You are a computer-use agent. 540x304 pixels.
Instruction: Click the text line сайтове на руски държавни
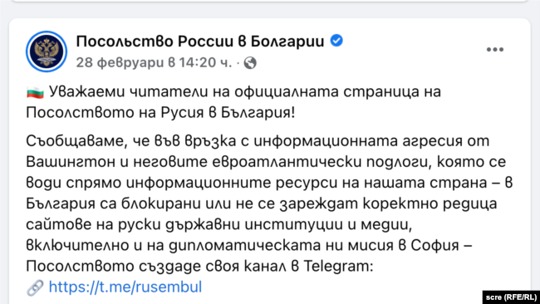[x=219, y=224]
